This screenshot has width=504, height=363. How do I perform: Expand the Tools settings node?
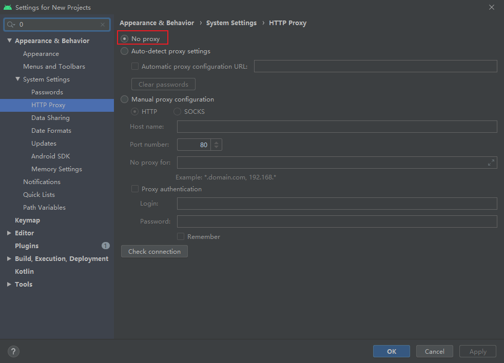click(x=9, y=284)
